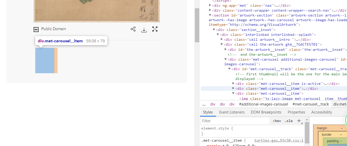The width and height of the screenshot is (347, 146).
Task: Click the download image icon
Action: pyautogui.click(x=144, y=30)
